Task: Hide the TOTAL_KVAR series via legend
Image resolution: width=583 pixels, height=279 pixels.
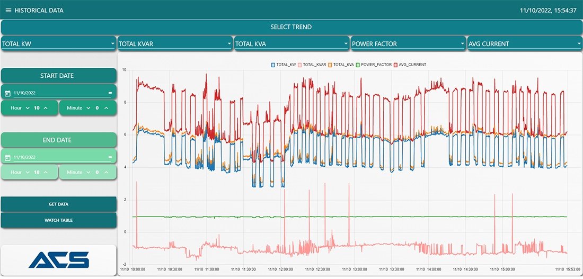Action: click(313, 65)
